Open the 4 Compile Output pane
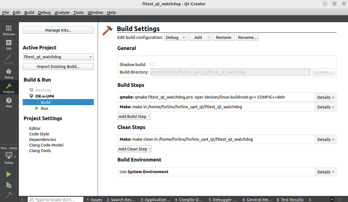 click(189, 200)
